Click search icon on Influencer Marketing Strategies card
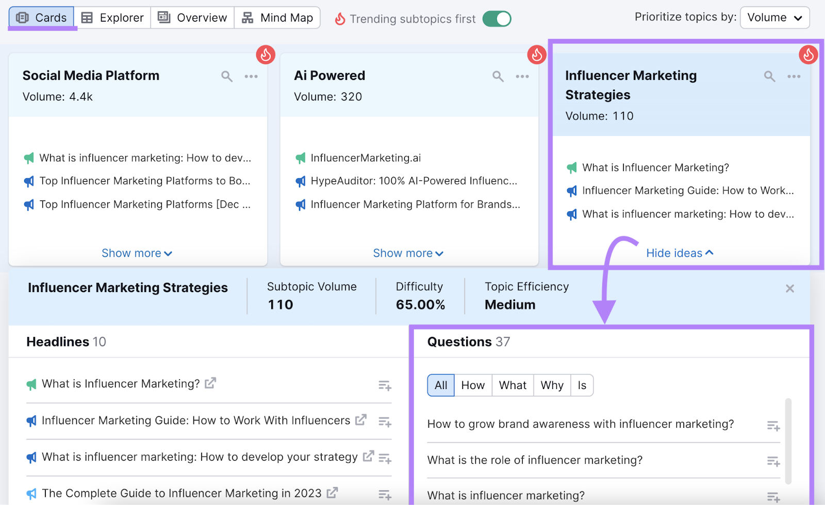The height and width of the screenshot is (505, 825). [x=770, y=76]
